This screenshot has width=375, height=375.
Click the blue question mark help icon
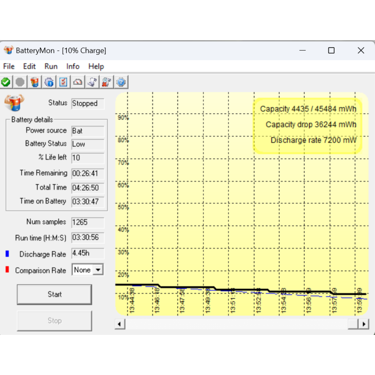pyautogui.click(x=121, y=82)
